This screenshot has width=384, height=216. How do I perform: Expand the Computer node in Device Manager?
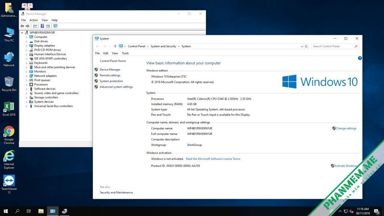point(27,37)
